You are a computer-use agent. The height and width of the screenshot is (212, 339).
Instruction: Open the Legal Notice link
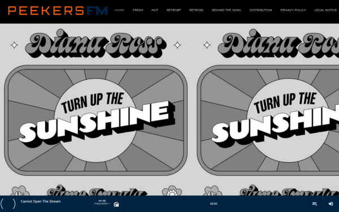(x=325, y=10)
